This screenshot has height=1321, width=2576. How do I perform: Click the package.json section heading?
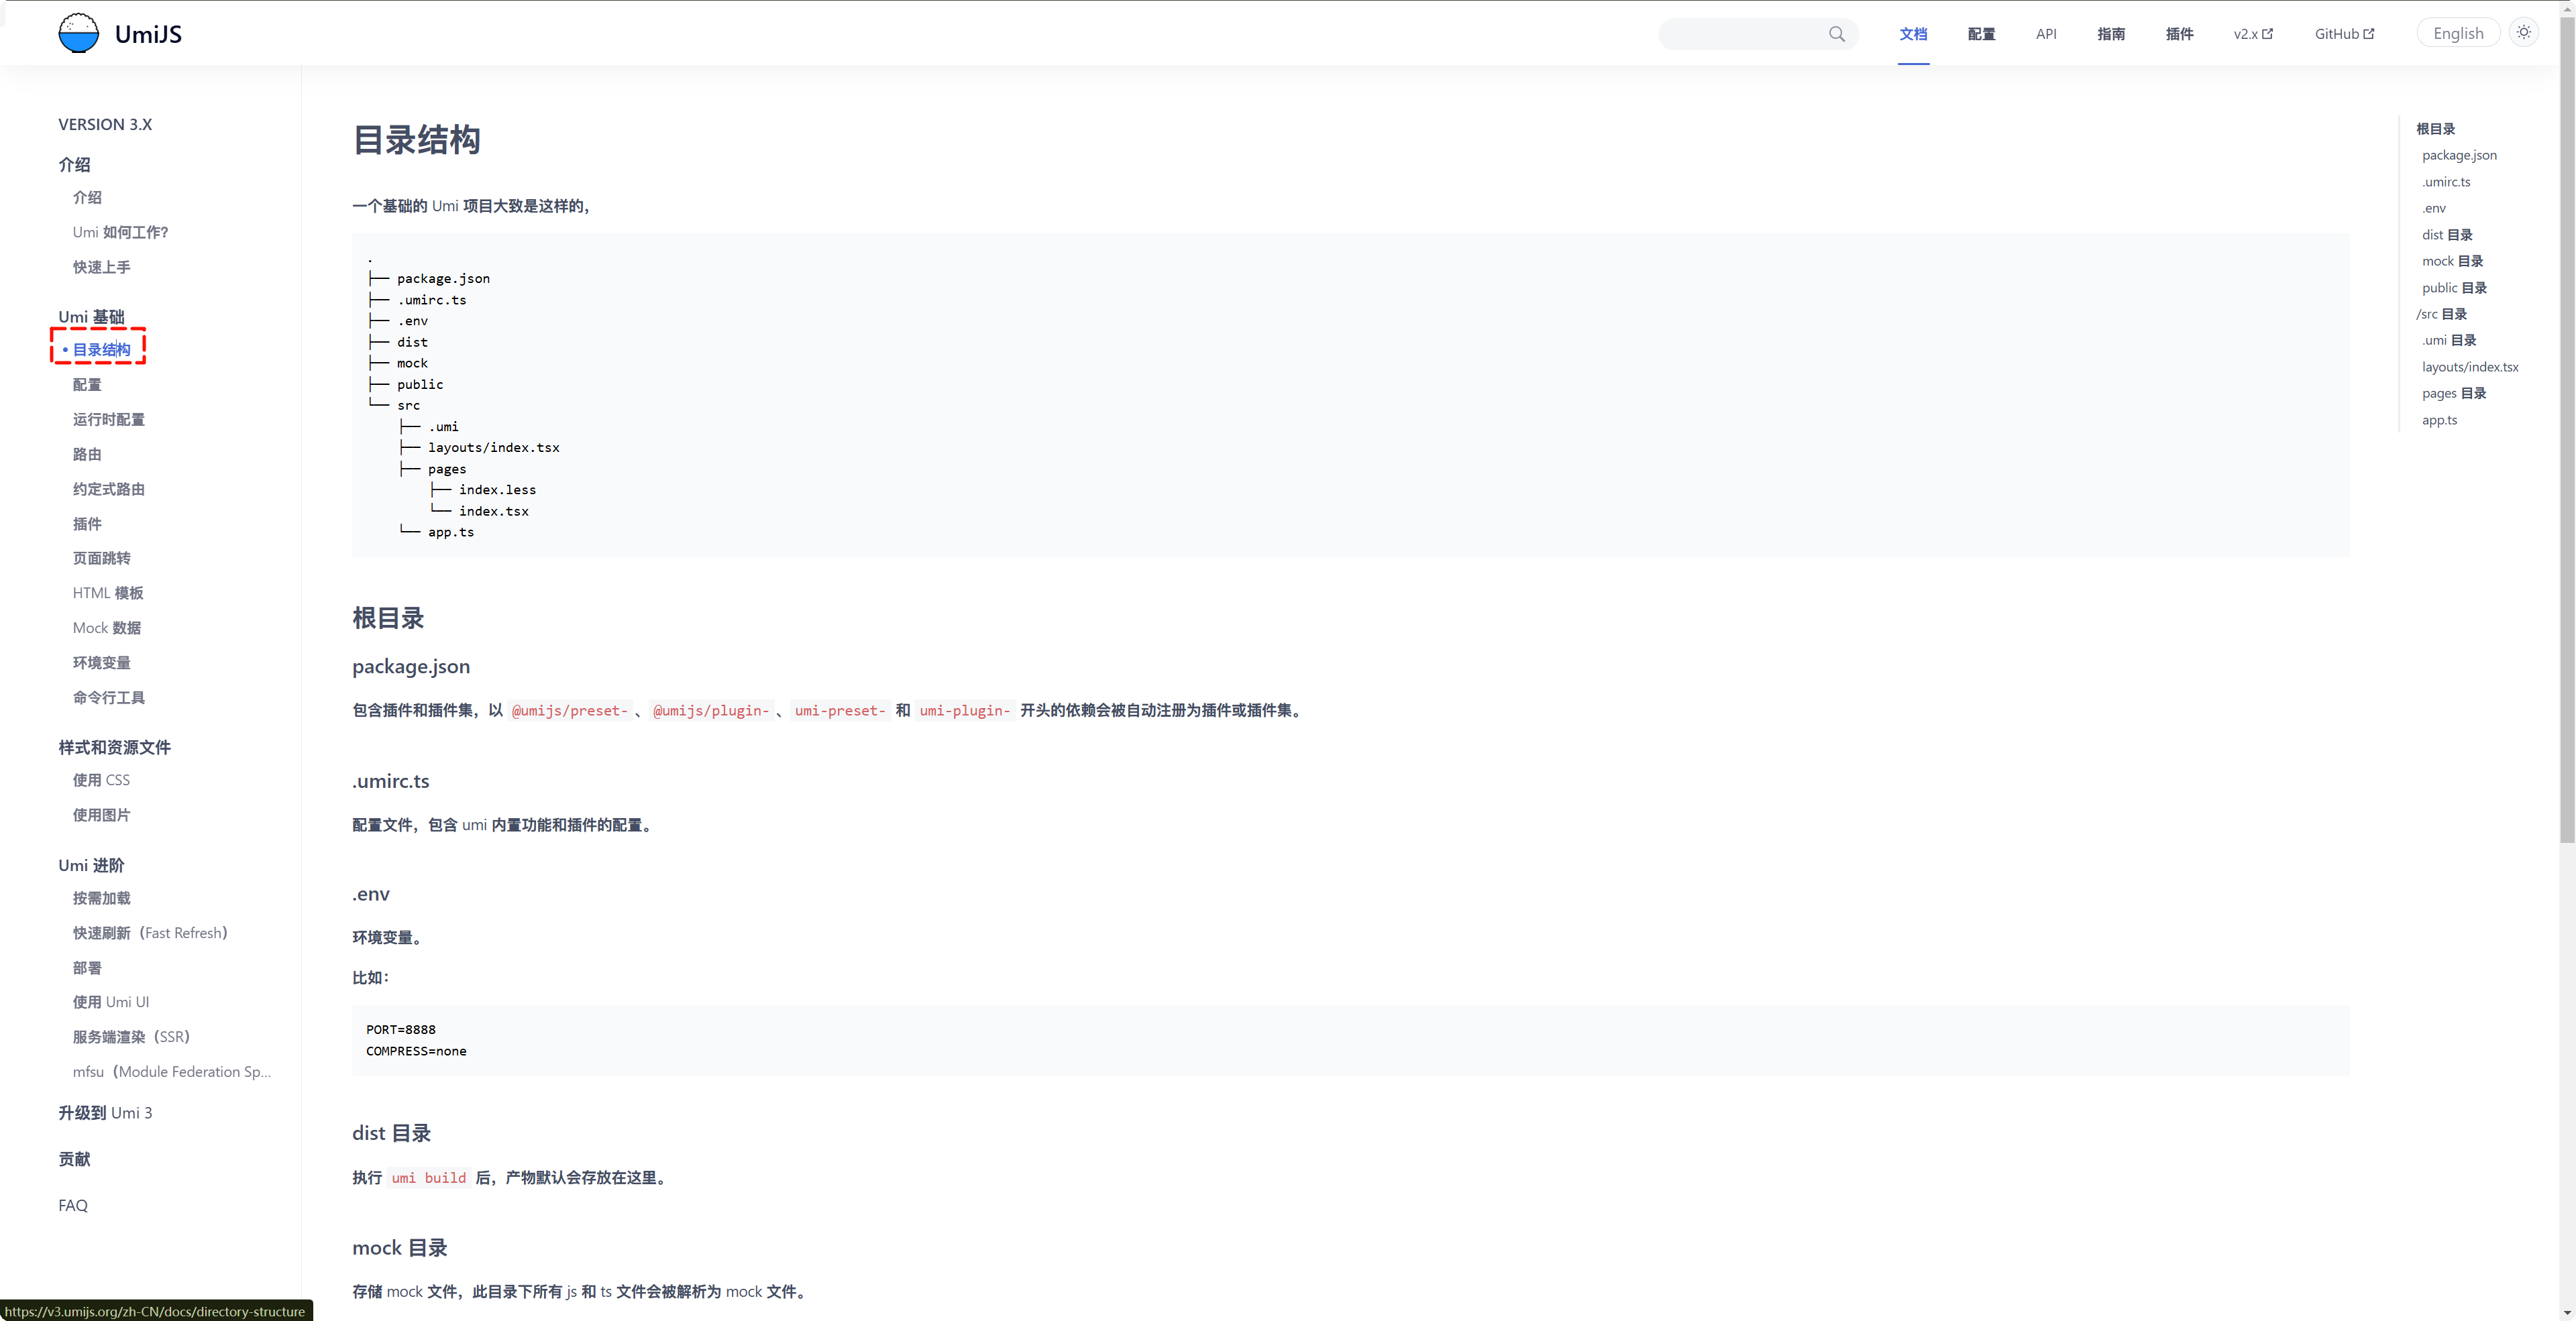(x=410, y=667)
